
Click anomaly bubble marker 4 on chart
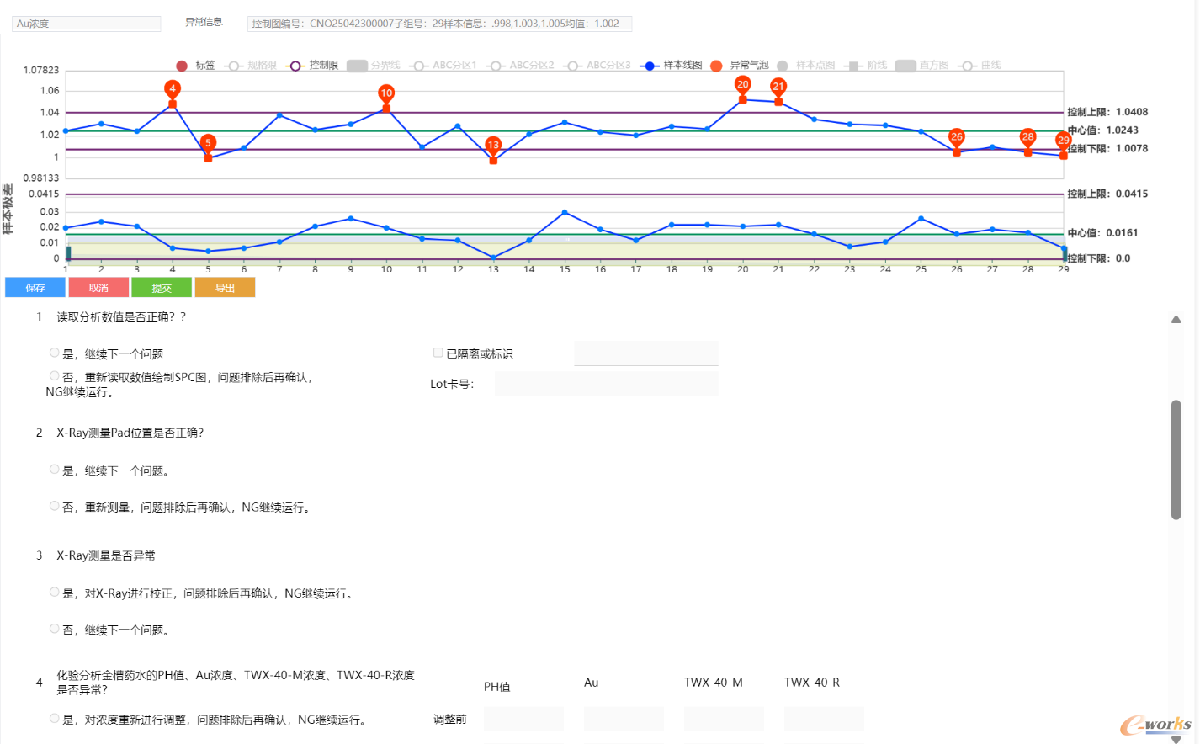[x=173, y=88]
